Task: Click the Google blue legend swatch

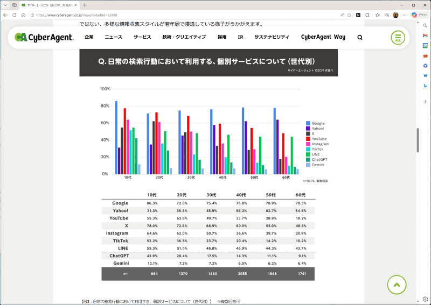Action: pyautogui.click(x=308, y=123)
